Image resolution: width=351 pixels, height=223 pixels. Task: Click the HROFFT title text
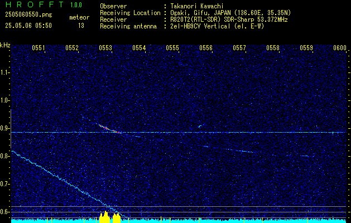[x=35, y=4]
